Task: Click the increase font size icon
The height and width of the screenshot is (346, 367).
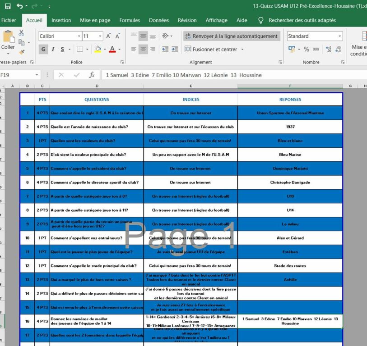Action: pyautogui.click(x=109, y=36)
